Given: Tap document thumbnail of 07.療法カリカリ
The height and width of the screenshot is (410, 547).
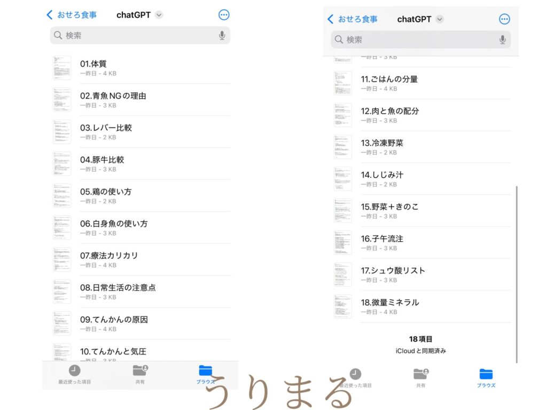Looking at the screenshot, I should 62,260.
